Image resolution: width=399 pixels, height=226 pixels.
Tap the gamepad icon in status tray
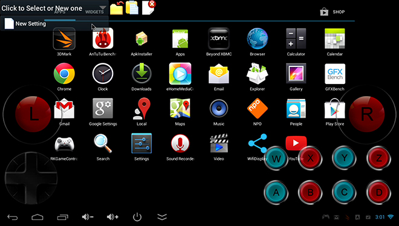coord(326,217)
